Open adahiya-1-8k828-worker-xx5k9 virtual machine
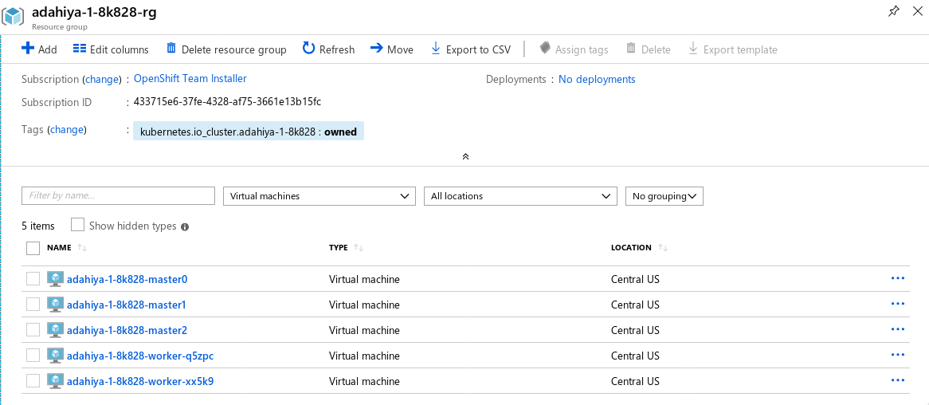929x405 pixels. pos(140,381)
